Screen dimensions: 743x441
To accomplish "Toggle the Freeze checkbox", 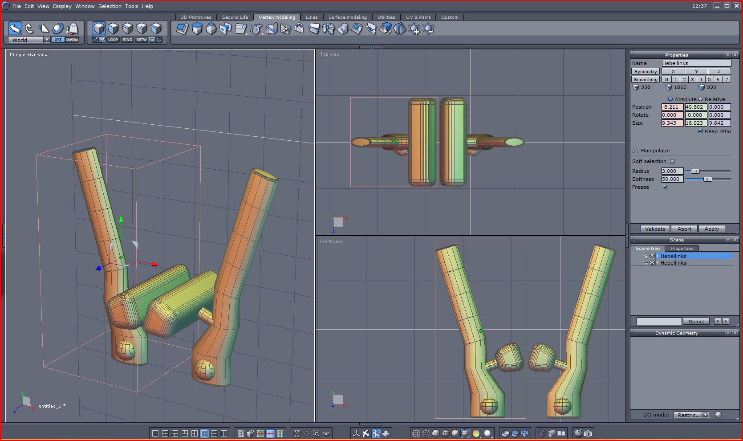I will (x=665, y=187).
